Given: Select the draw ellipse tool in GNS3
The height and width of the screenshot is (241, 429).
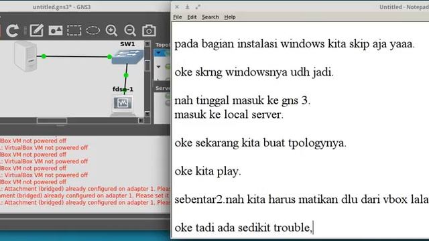Looking at the screenshot, I should point(93,30).
